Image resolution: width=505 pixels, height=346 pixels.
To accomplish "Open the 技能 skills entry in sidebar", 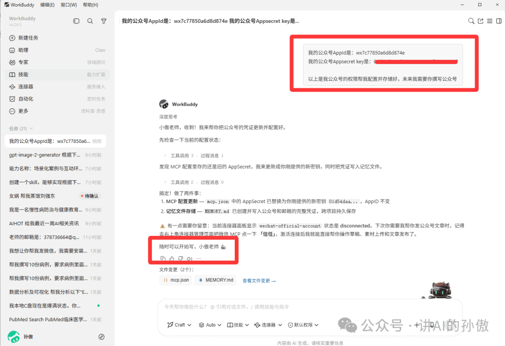I will pyautogui.click(x=58, y=75).
